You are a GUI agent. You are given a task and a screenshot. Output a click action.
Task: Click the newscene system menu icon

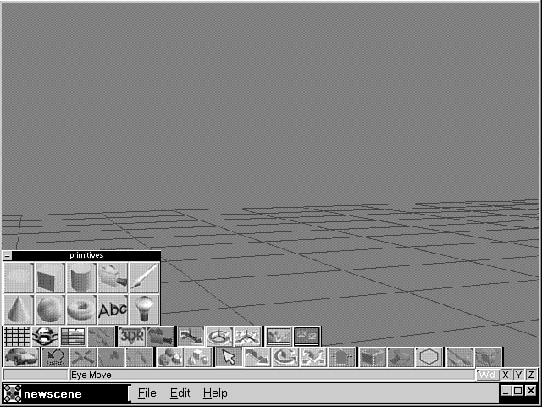[x=13, y=393]
